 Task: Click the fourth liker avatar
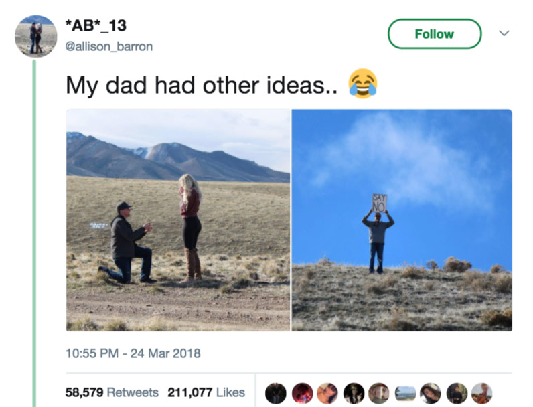click(354, 393)
